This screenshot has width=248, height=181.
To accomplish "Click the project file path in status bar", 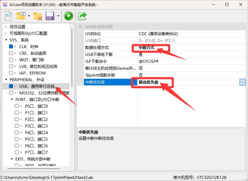I will 47,177.
